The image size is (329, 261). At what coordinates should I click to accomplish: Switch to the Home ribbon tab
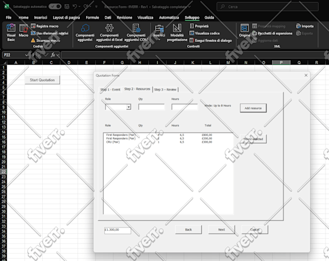click(23, 18)
